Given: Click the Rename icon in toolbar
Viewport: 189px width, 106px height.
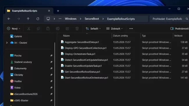Looking at the screenshot, I should (58, 29).
